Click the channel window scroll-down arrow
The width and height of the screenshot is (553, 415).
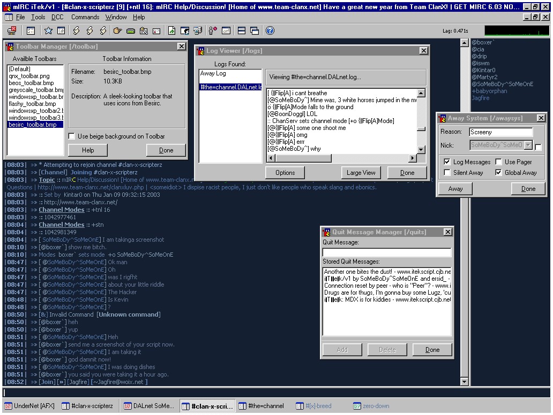(x=465, y=381)
